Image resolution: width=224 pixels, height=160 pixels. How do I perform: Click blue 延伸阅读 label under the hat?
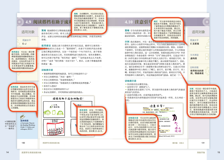tap(24, 121)
